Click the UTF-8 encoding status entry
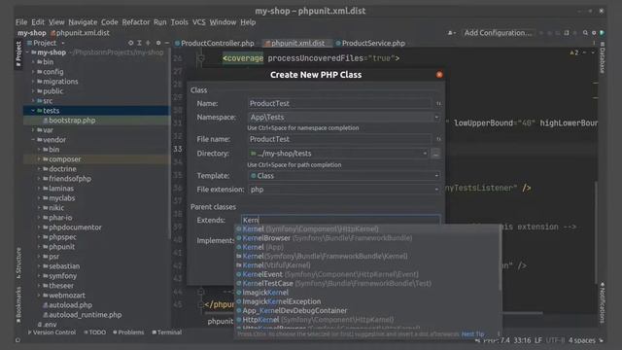 pyautogui.click(x=555, y=341)
